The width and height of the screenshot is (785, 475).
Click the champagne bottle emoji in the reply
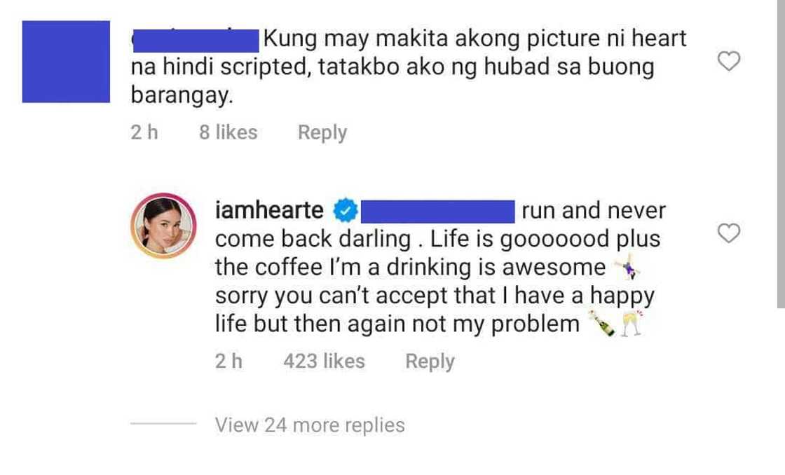click(602, 324)
